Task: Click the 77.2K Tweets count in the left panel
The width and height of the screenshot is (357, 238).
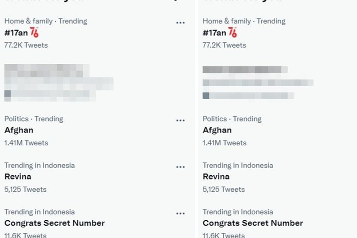Action: pyautogui.click(x=26, y=45)
